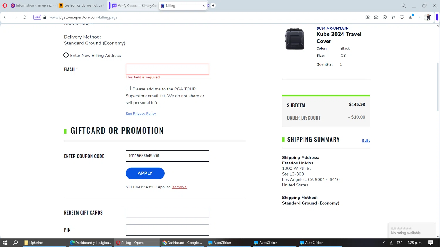440x247 pixels.
Task: Open the Google rating badge widget
Action: coord(412,230)
